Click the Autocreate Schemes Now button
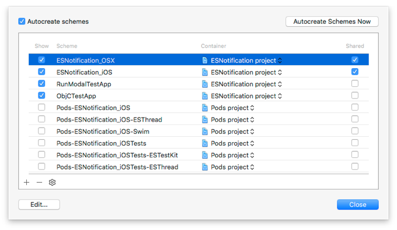The height and width of the screenshot is (230, 397). (332, 22)
